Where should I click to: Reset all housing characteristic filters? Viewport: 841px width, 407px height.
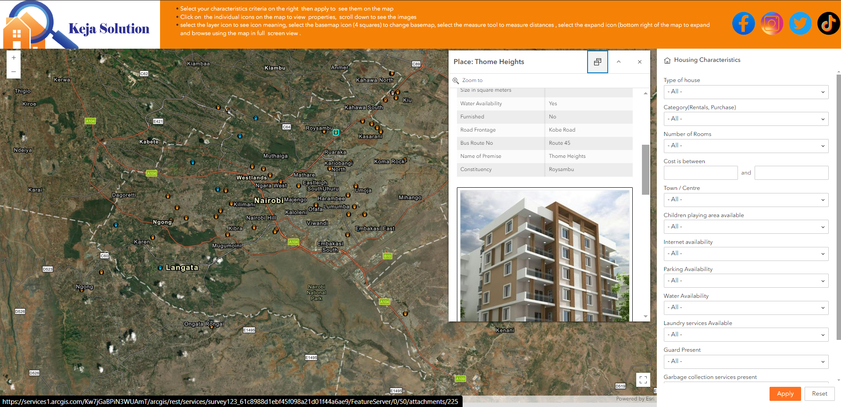pos(819,393)
